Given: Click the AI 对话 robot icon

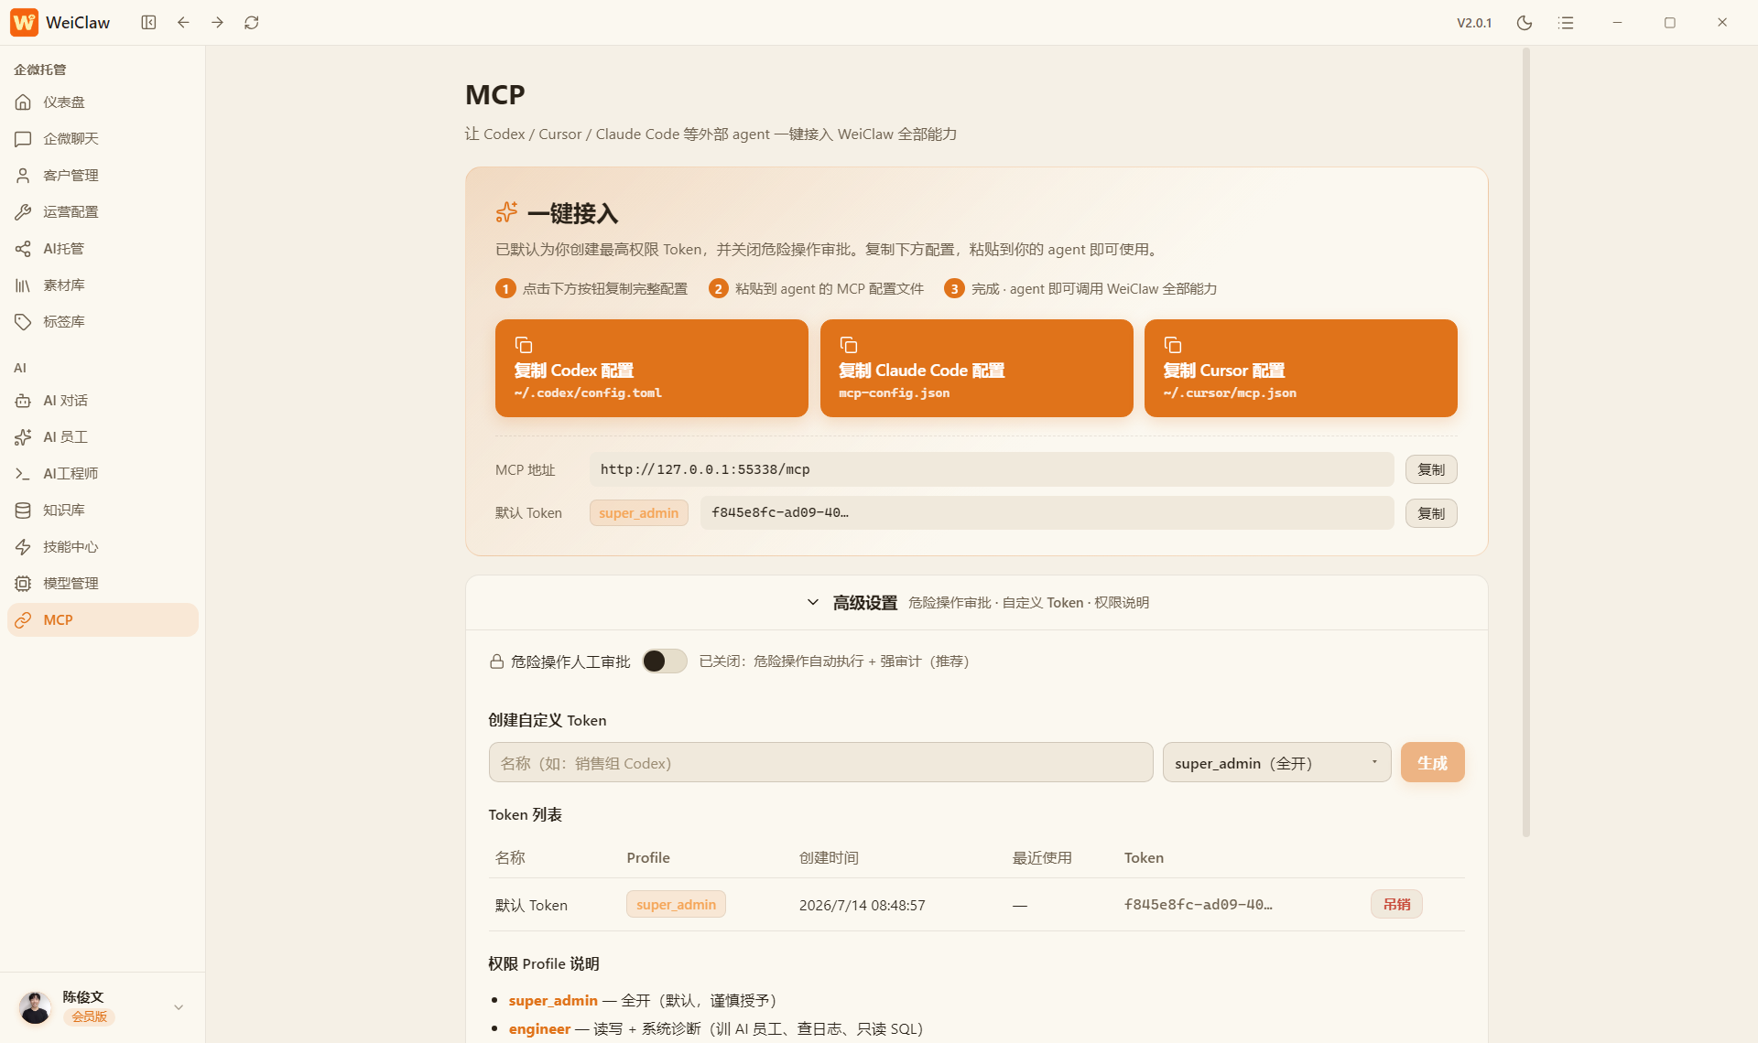Looking at the screenshot, I should (x=23, y=400).
